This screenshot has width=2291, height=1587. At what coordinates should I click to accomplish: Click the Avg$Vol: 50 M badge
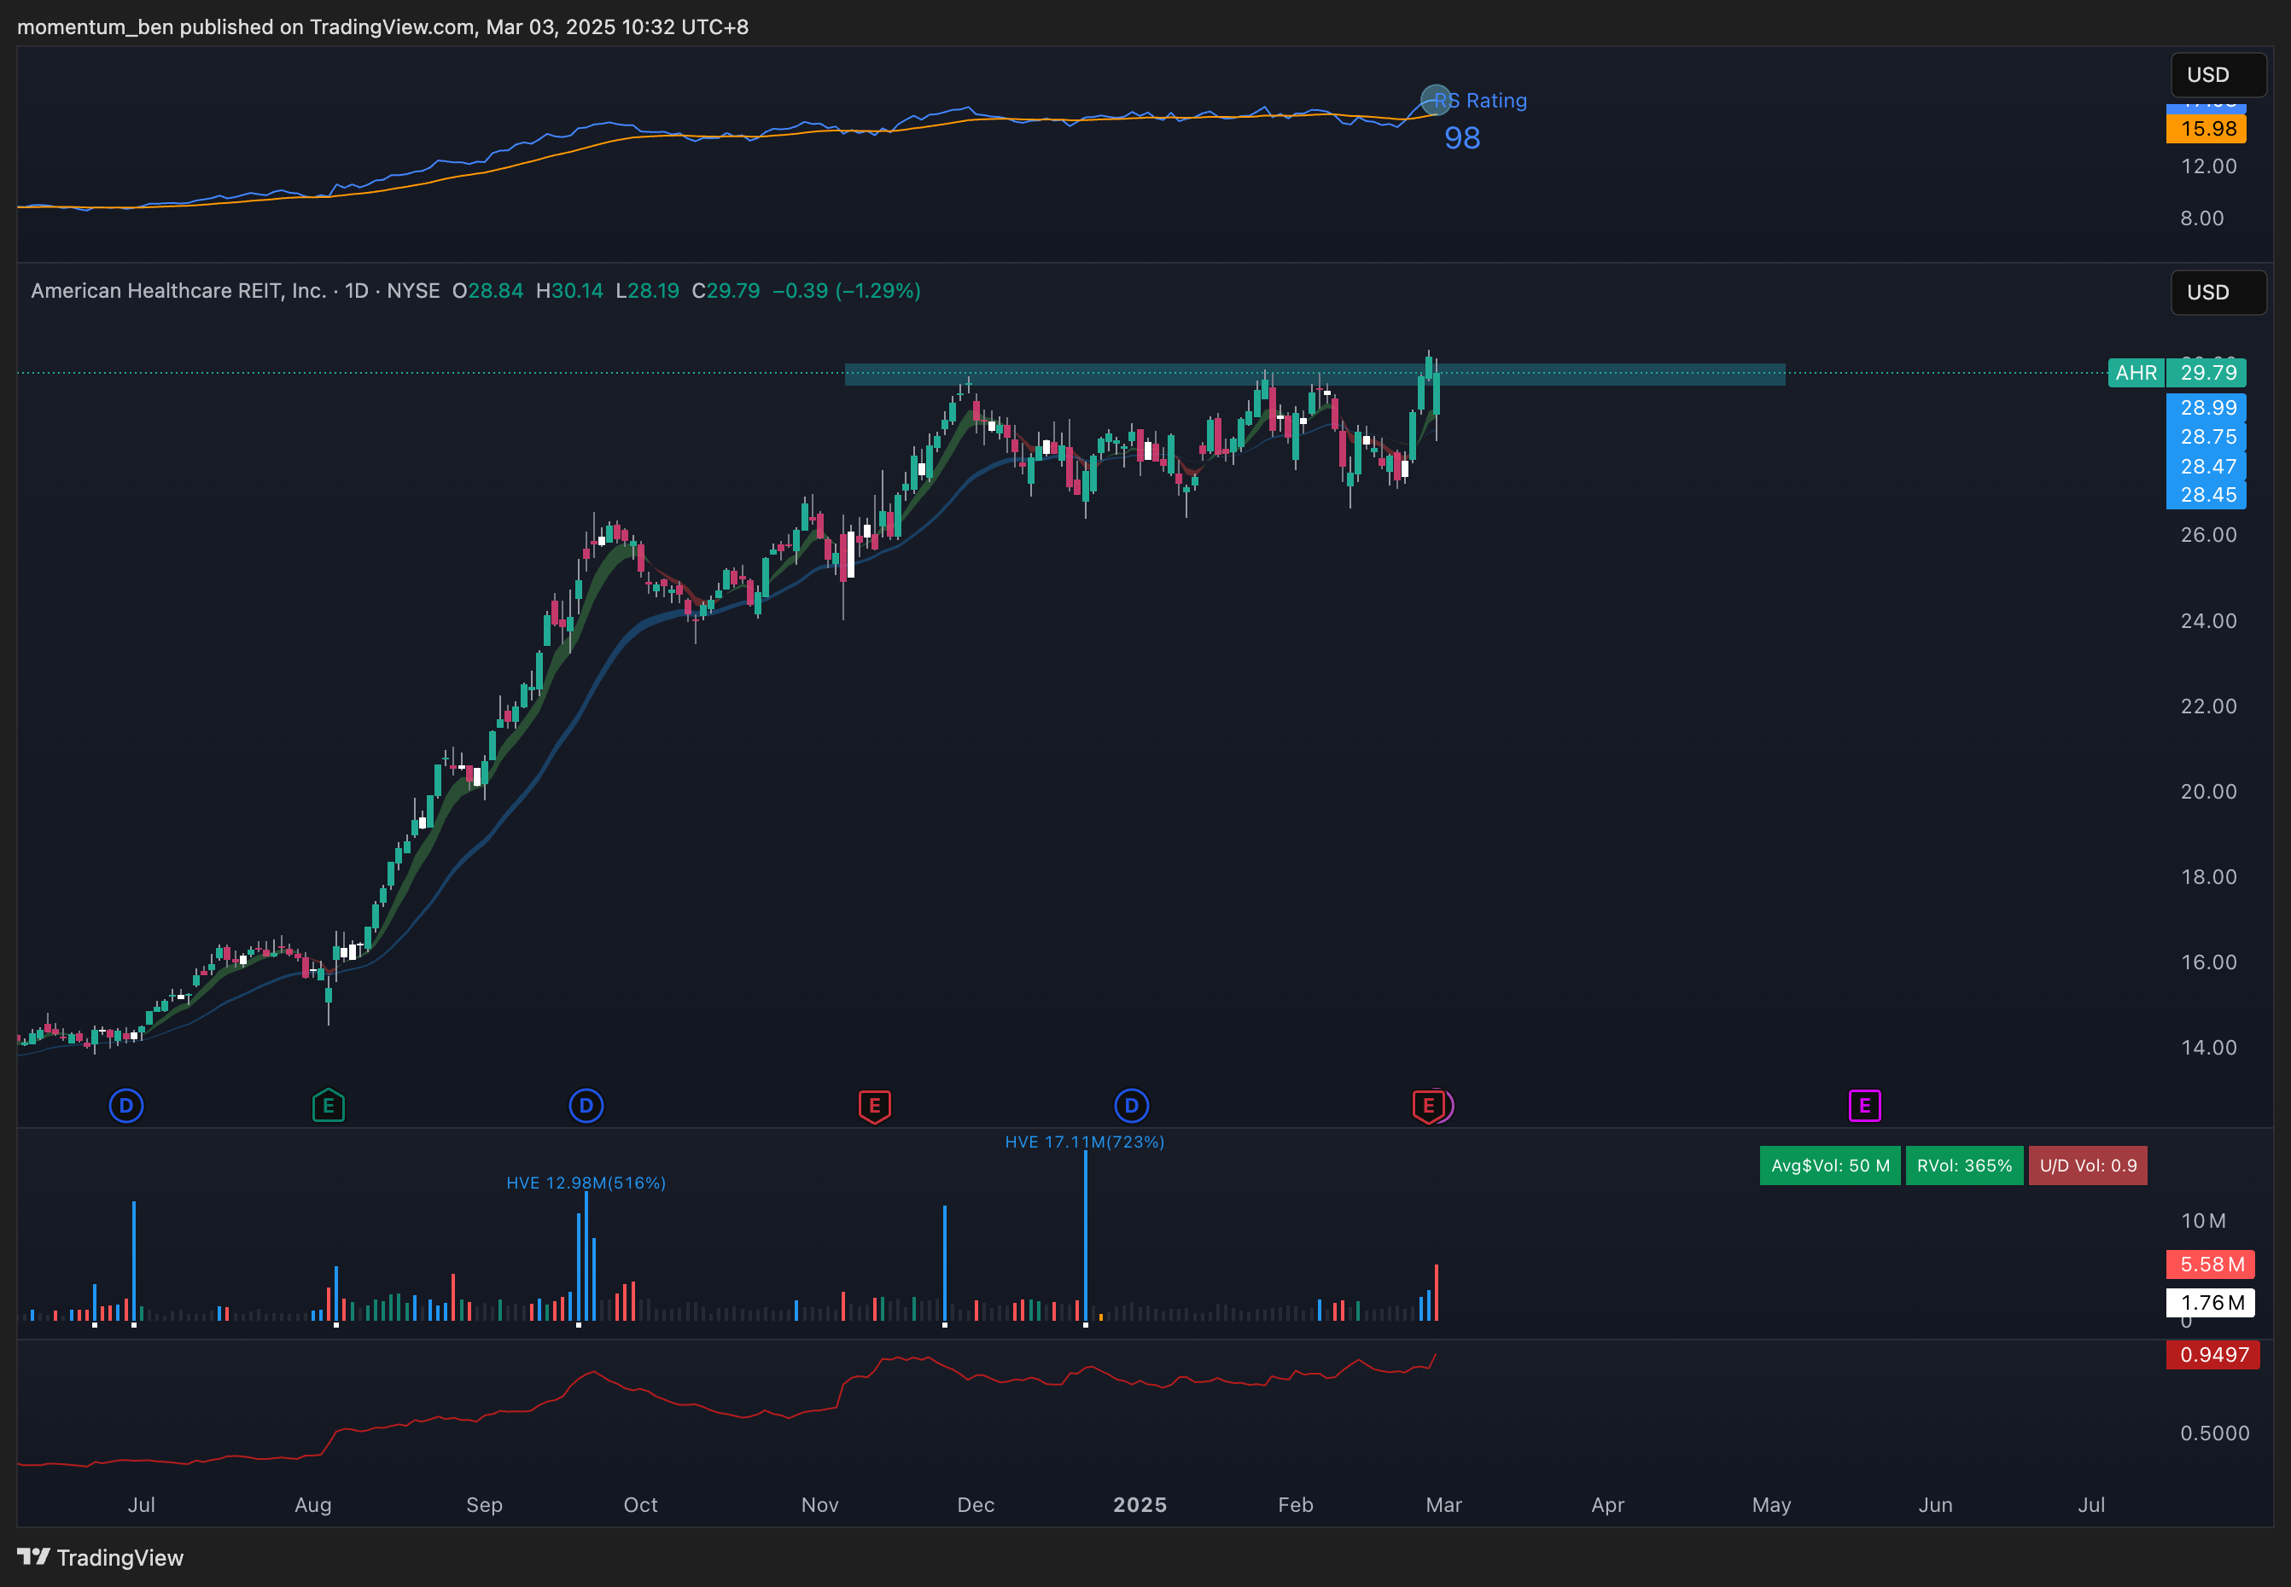(1829, 1166)
